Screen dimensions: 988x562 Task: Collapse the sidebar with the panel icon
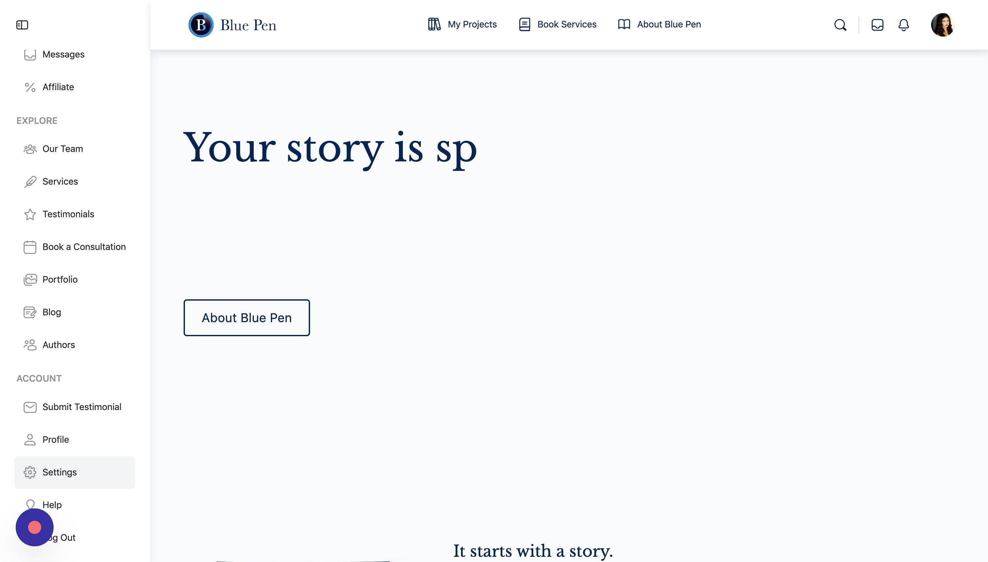[x=22, y=25]
